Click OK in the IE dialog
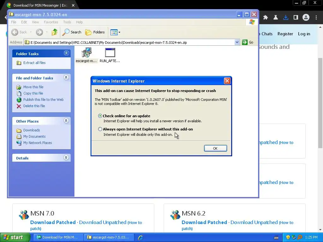The height and width of the screenshot is (242, 323). tap(215, 148)
